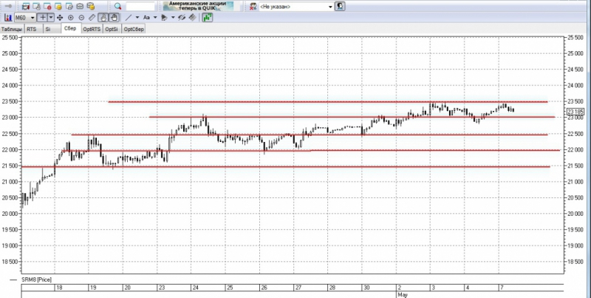Screen dimensions: 591x298
Task: Select the Сбер tab
Action: (70, 28)
